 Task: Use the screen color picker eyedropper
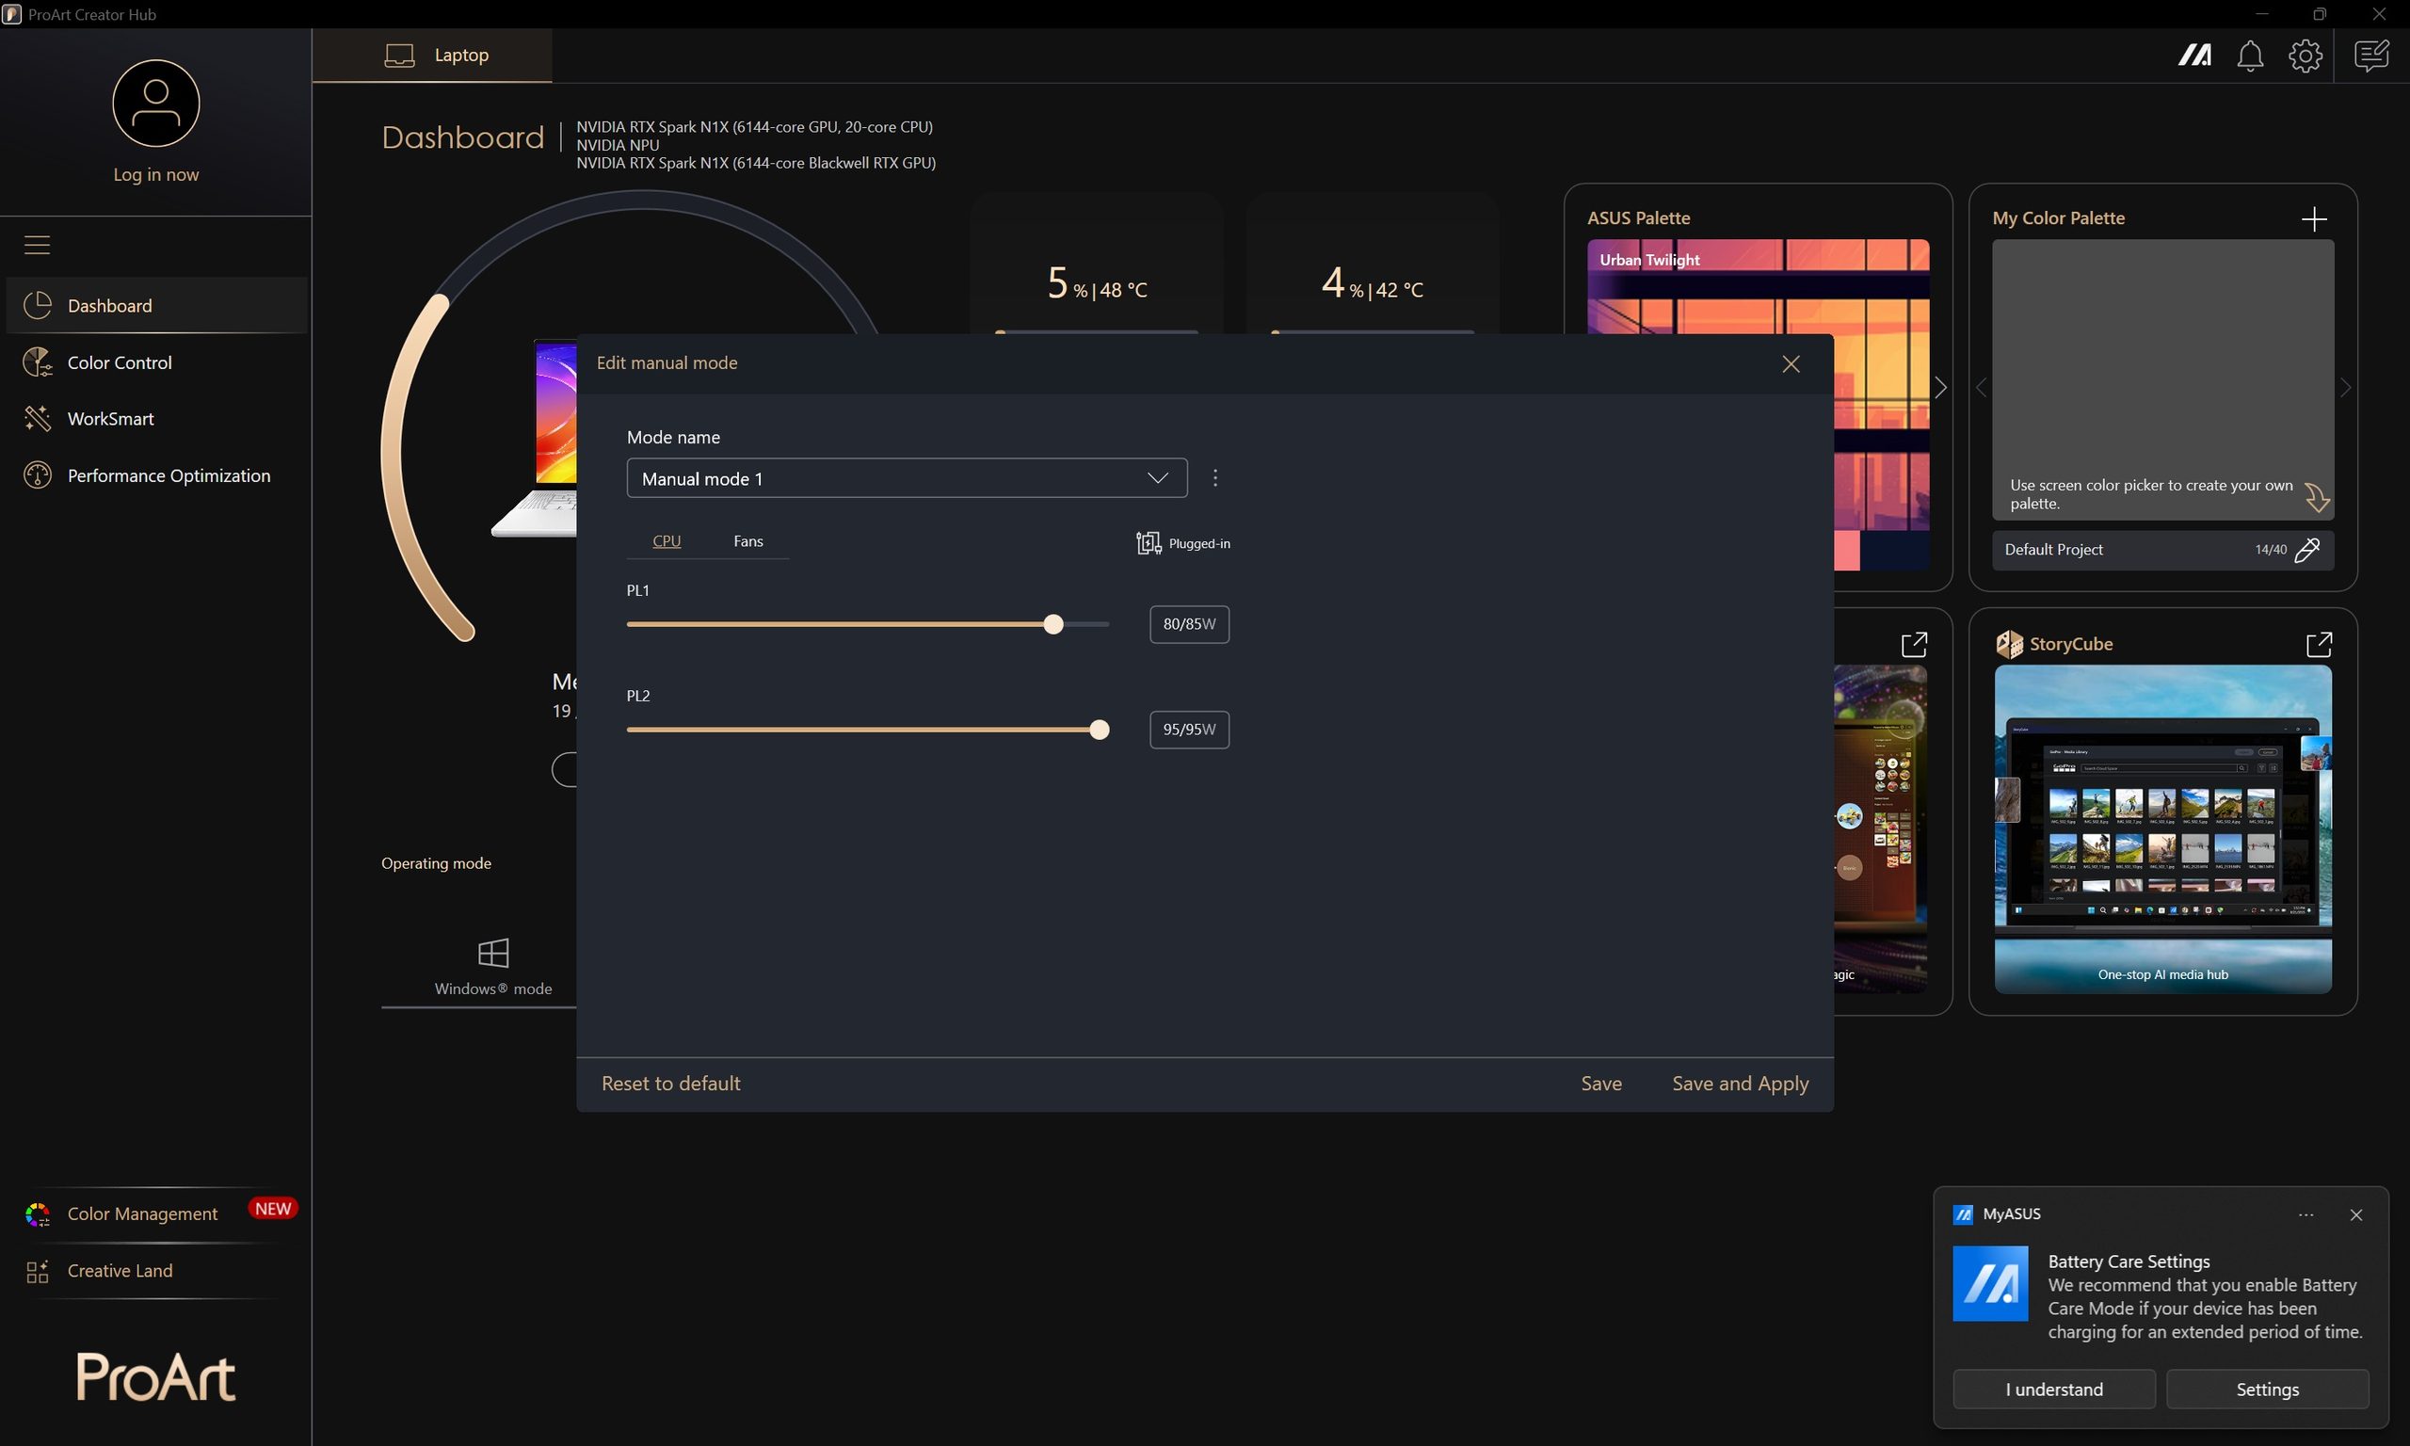coord(2306,550)
